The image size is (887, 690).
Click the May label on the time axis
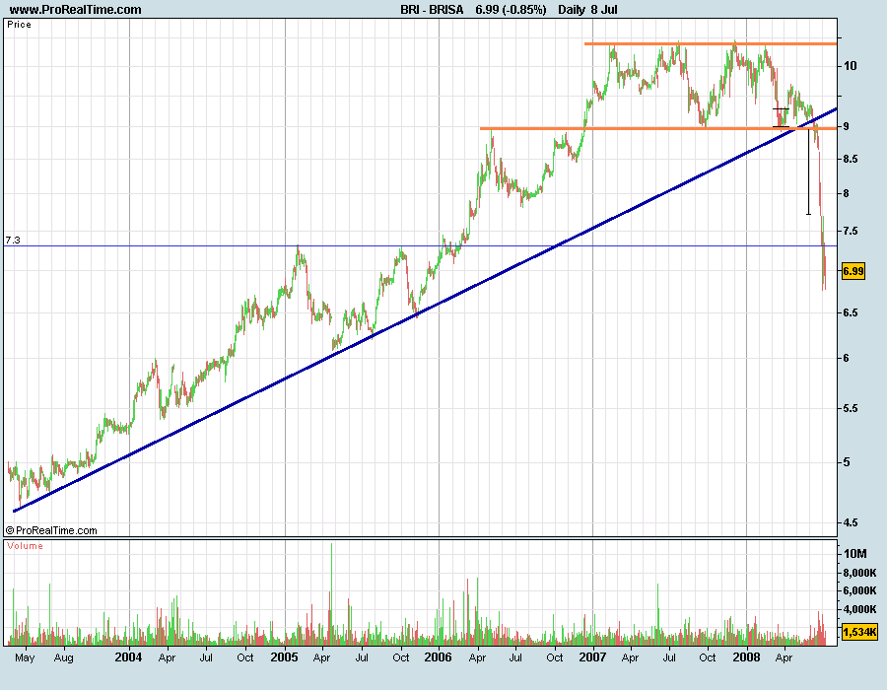[x=25, y=658]
